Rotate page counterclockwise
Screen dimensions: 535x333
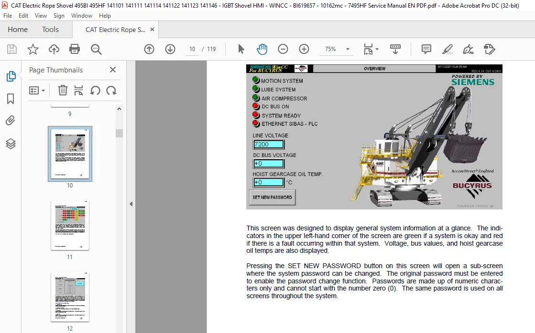95,91
